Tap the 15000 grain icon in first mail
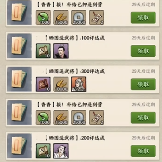 (x=61, y=18)
